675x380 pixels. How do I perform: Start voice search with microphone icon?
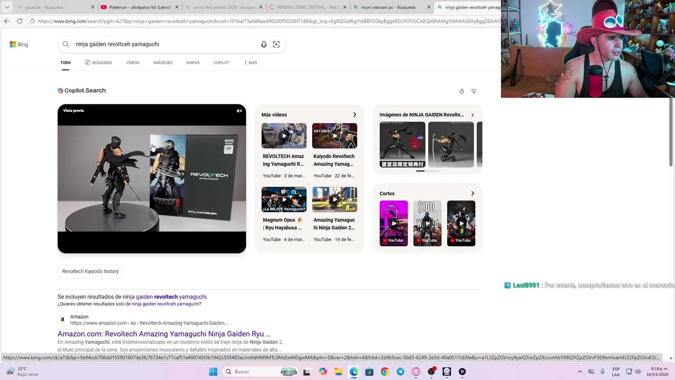pyautogui.click(x=264, y=44)
